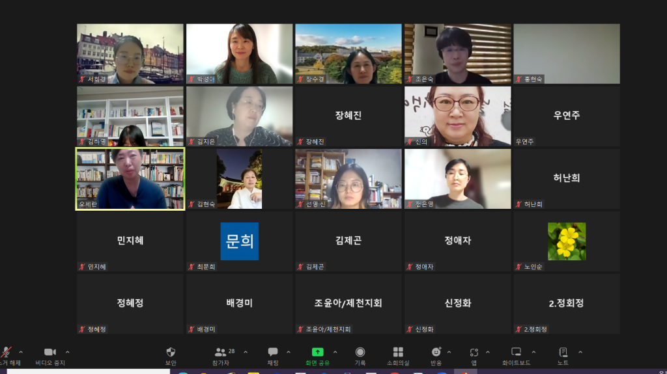Screen dimensions: 667x374
Task: Expand the arrow next to 화면 공유
Action: point(337,352)
